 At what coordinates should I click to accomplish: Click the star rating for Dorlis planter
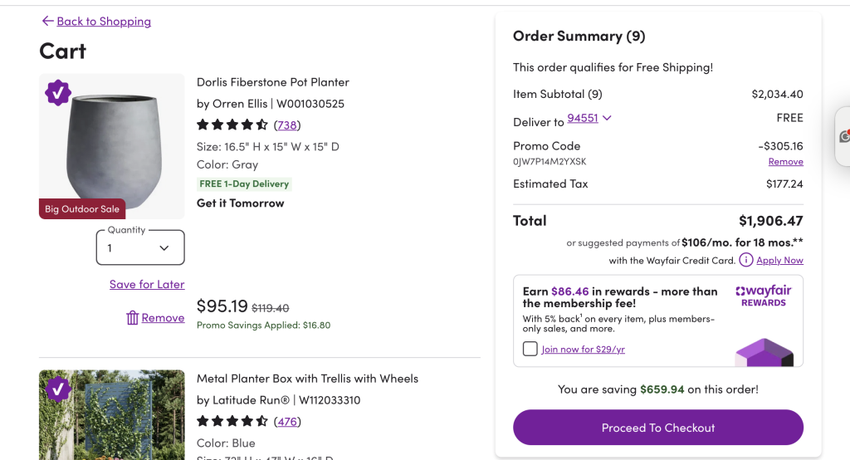232,125
